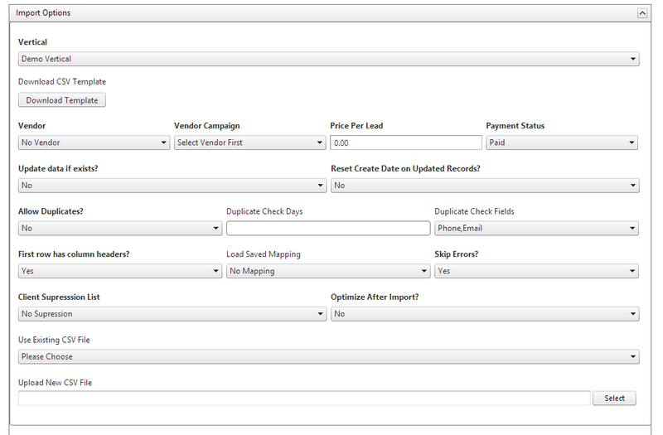Open the Update data if exists dropdown
Screen dimensions: 663x435
172,185
